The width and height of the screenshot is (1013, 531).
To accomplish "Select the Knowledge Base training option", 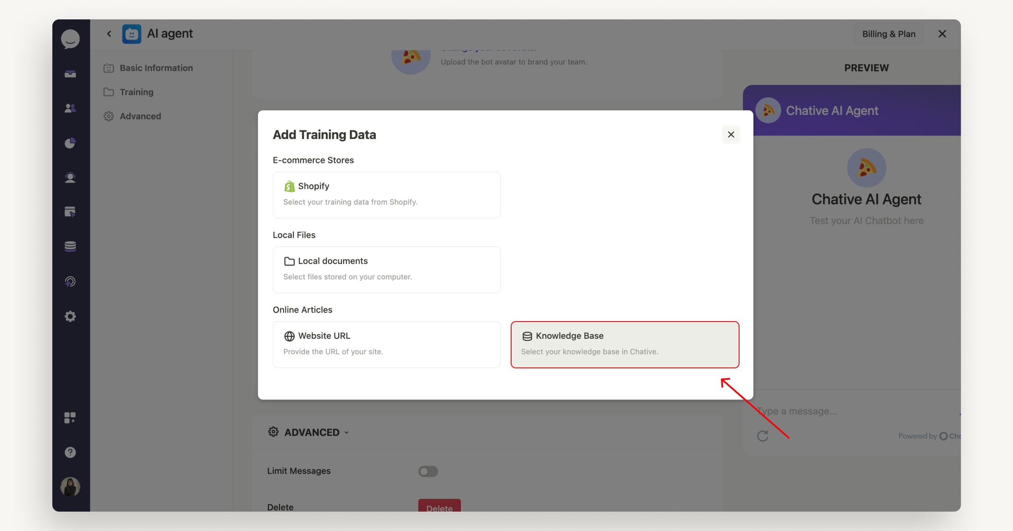I will pyautogui.click(x=625, y=344).
